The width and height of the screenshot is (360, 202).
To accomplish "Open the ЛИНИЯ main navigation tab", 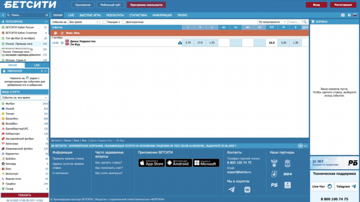I will pyautogui.click(x=58, y=15).
